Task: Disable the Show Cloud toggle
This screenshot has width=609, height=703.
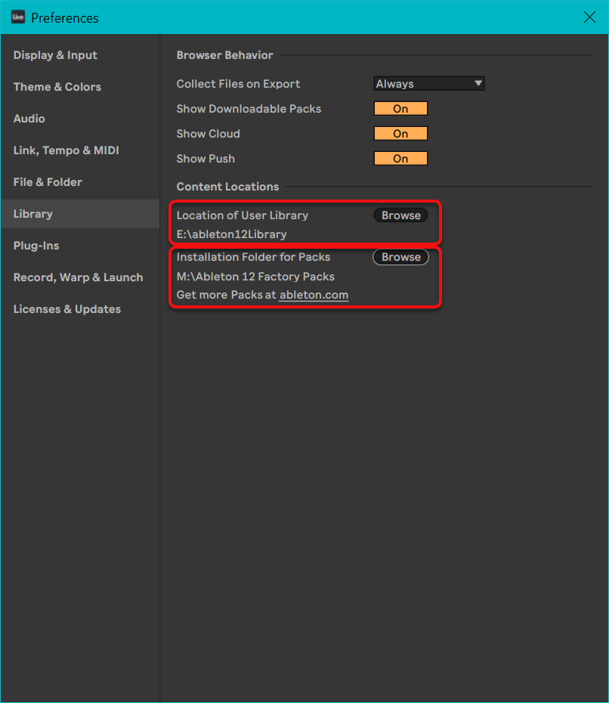Action: pyautogui.click(x=400, y=134)
